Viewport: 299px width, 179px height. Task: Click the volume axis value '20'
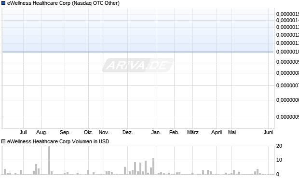(x=279, y=146)
